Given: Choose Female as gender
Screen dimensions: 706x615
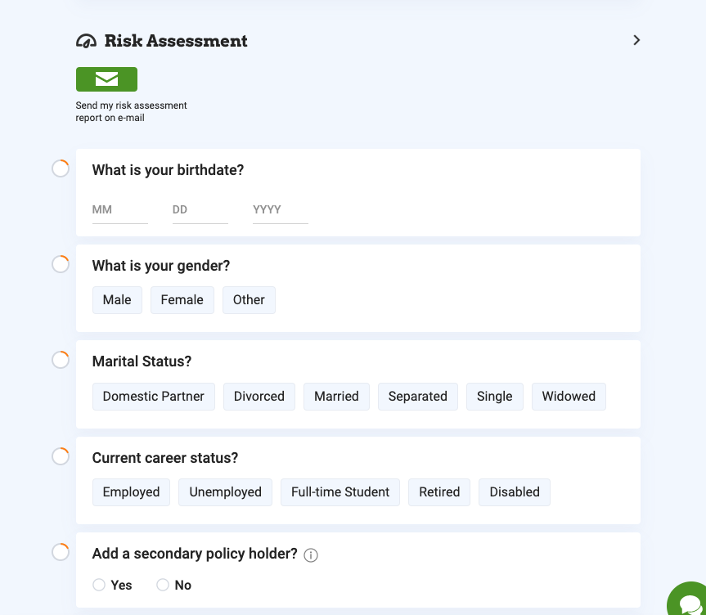Looking at the screenshot, I should point(182,300).
